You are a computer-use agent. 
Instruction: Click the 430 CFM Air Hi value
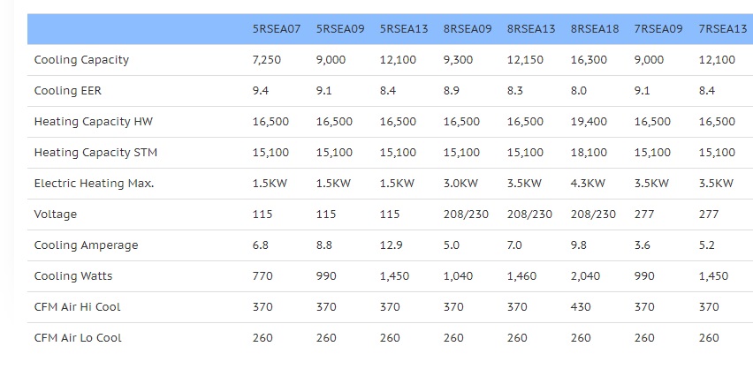point(581,307)
